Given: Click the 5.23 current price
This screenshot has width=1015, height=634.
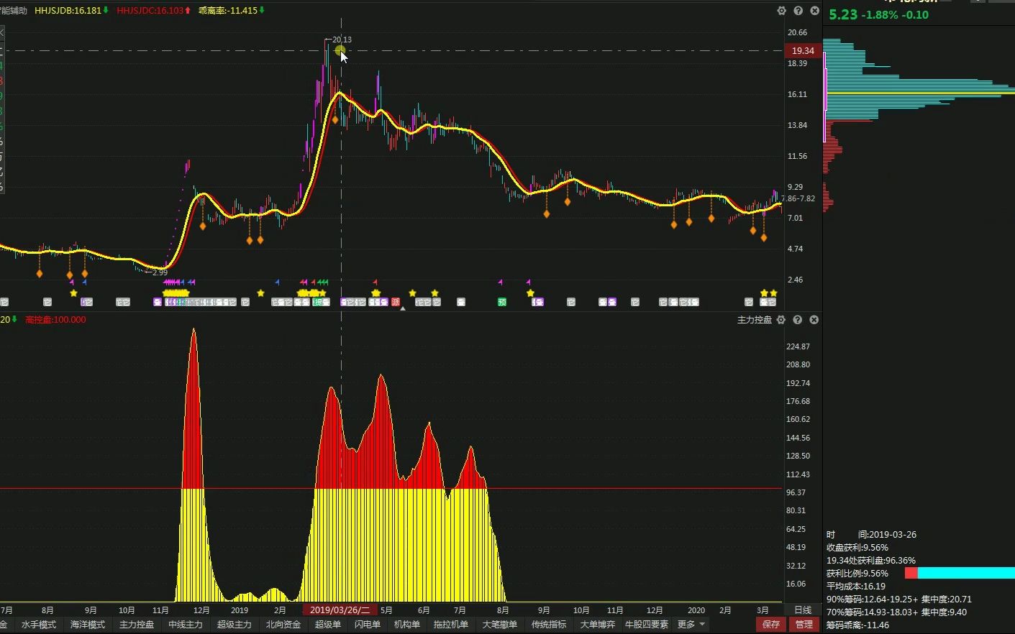Looking at the screenshot, I should (x=843, y=14).
